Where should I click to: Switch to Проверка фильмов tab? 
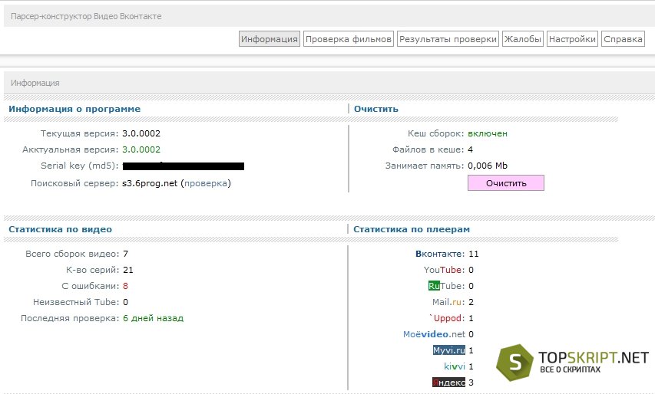pos(349,39)
